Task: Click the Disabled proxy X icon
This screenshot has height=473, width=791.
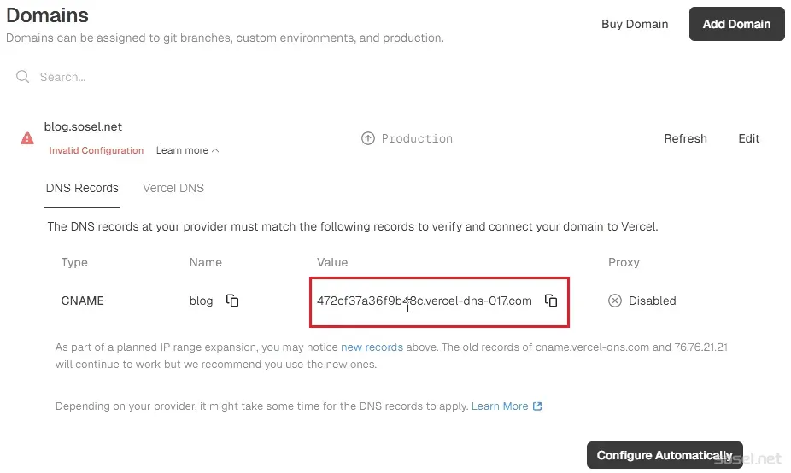Action: click(615, 301)
